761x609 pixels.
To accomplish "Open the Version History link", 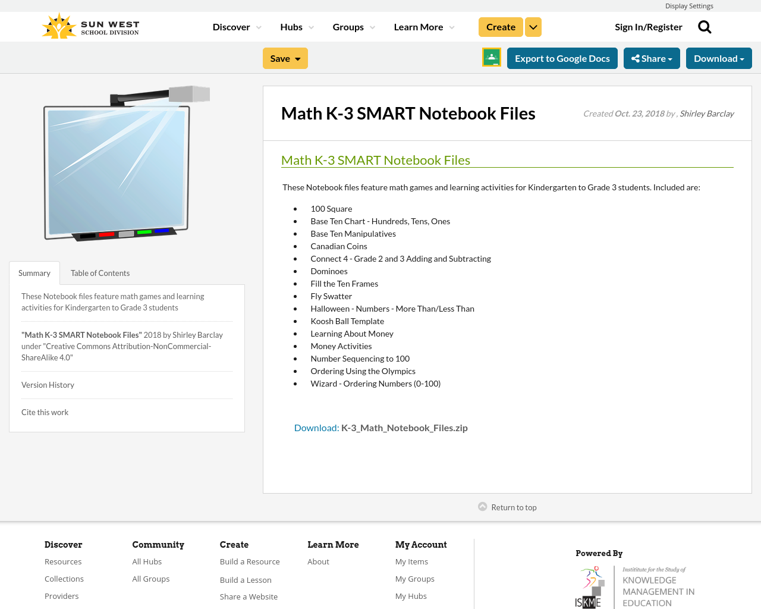I will coord(48,384).
